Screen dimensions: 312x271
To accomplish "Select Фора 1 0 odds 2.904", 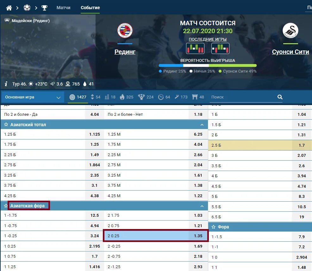I will (260, 257).
